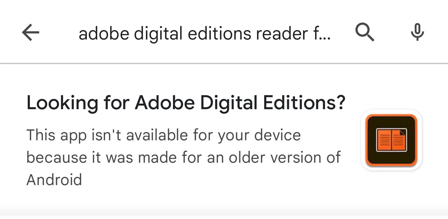The width and height of the screenshot is (448, 219).
Task: Select the 'Looking for Adobe Digital Editions?' heading
Action: click(186, 103)
